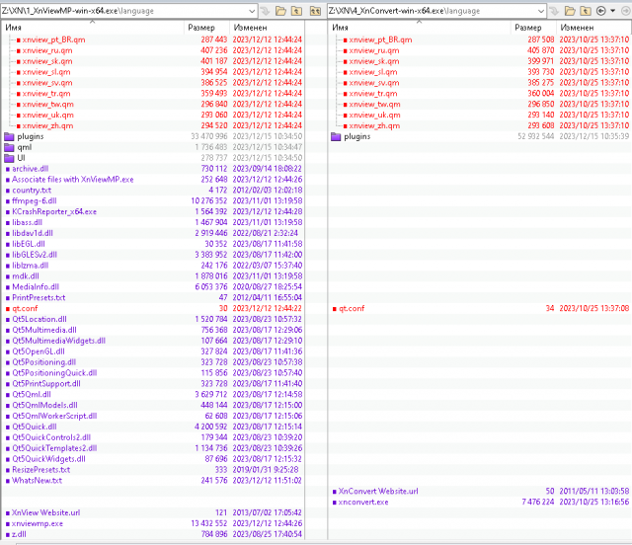Select the qml folder in left pane
632x545 pixels.
tap(153, 147)
